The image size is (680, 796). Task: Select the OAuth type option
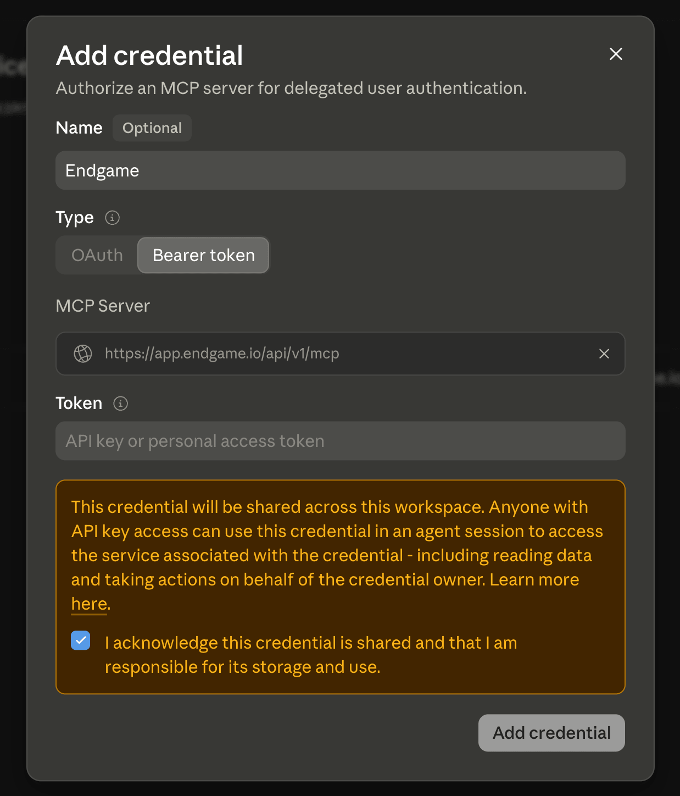pos(97,255)
